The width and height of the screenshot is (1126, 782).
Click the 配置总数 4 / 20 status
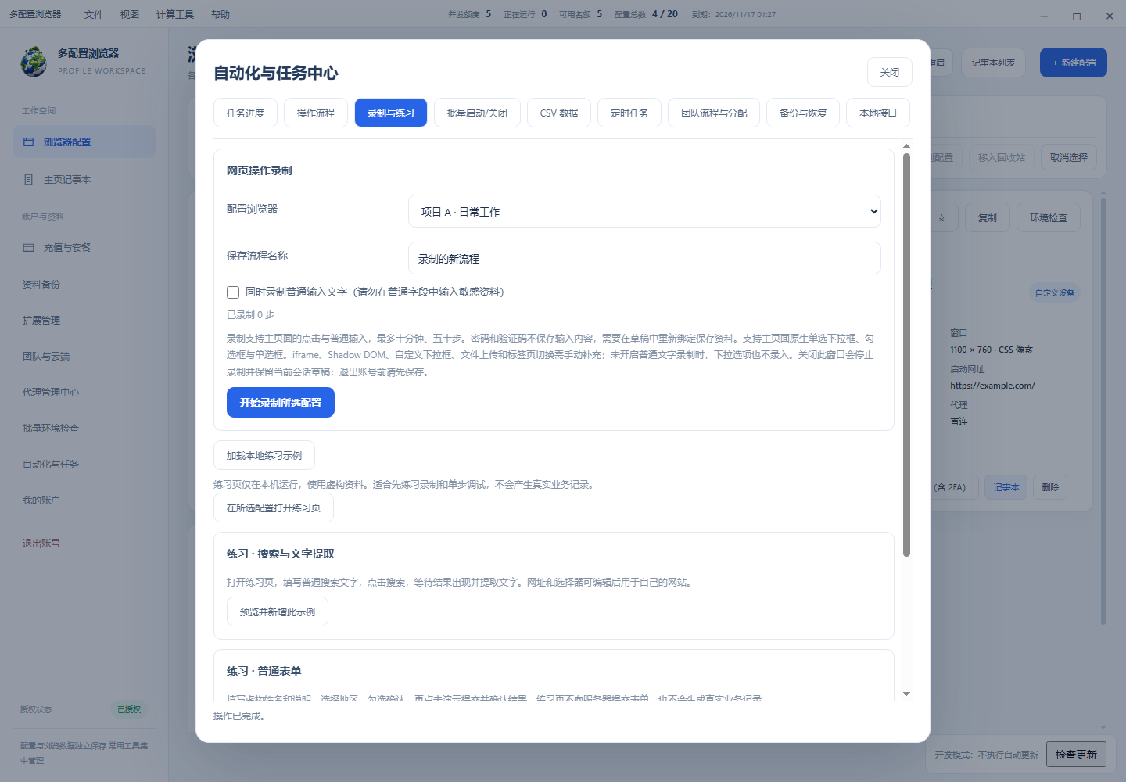pyautogui.click(x=646, y=14)
